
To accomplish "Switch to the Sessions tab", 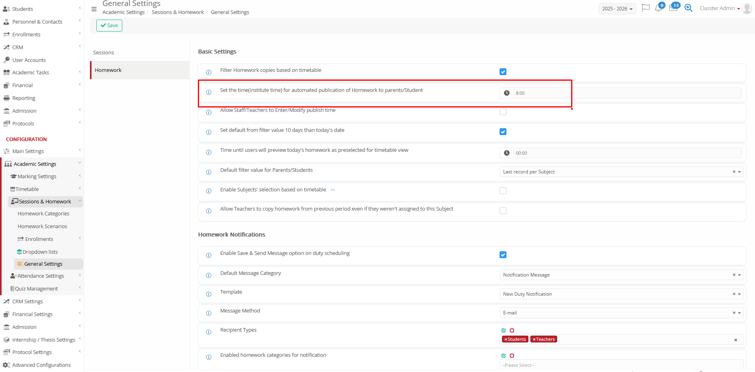I will pyautogui.click(x=104, y=53).
